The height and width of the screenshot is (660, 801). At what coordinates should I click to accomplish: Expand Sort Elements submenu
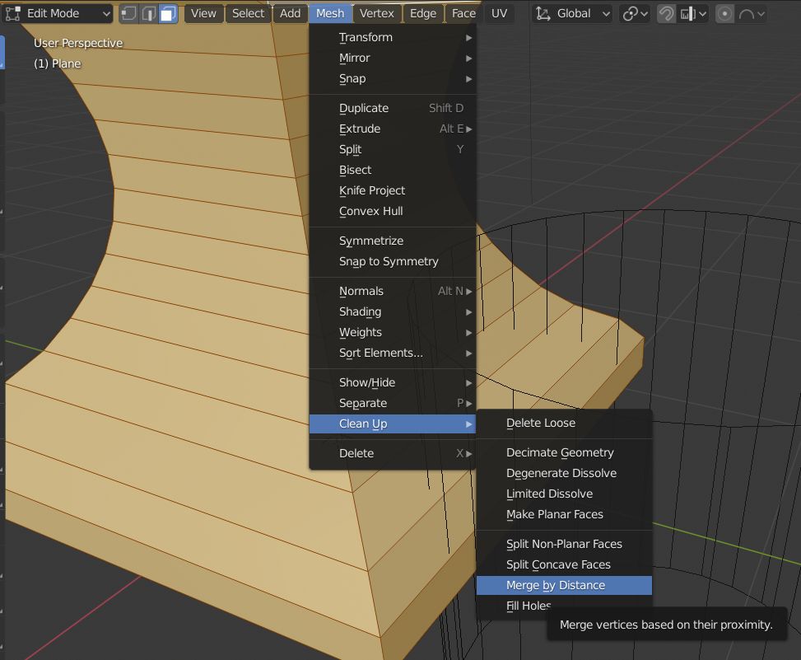click(x=393, y=353)
